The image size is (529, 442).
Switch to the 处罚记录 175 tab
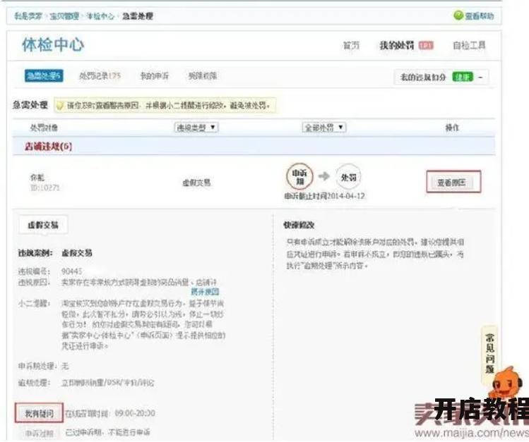(x=100, y=75)
